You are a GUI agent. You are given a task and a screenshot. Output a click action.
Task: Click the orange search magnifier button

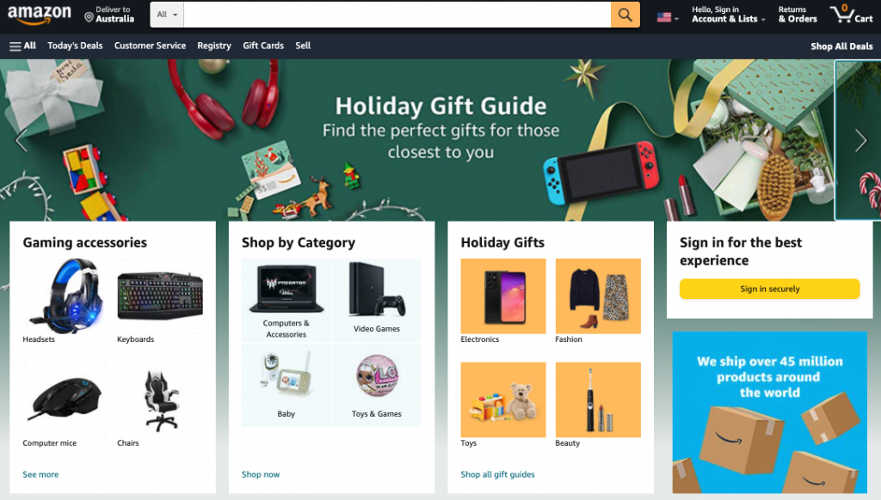click(x=625, y=15)
